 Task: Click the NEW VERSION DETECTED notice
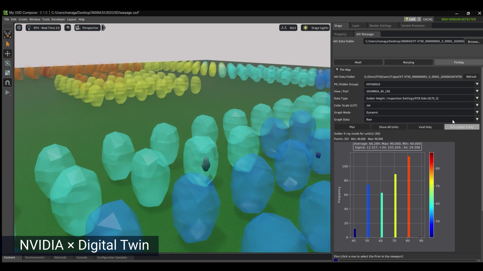[x=458, y=19]
